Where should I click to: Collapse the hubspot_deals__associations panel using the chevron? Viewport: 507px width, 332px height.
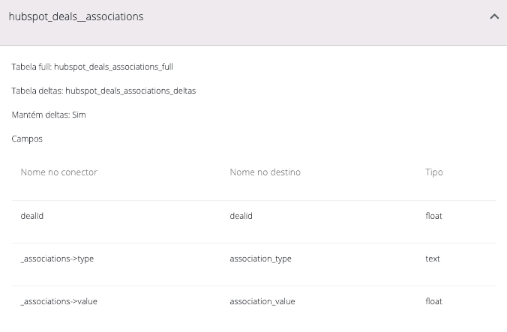[x=493, y=16]
